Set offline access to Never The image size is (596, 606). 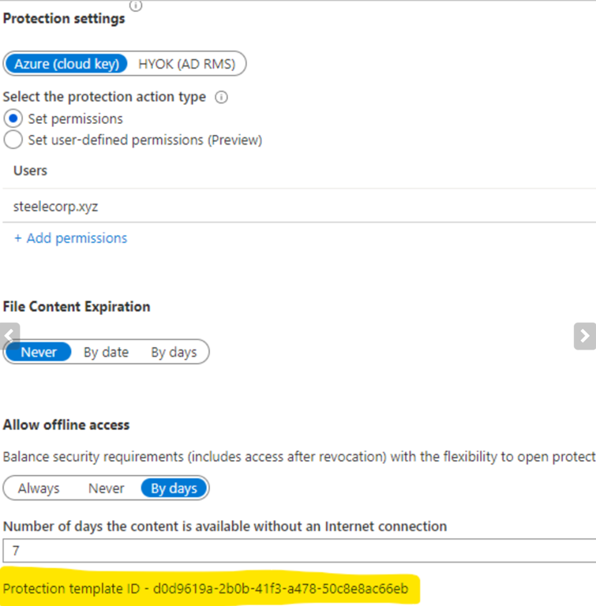(x=106, y=488)
